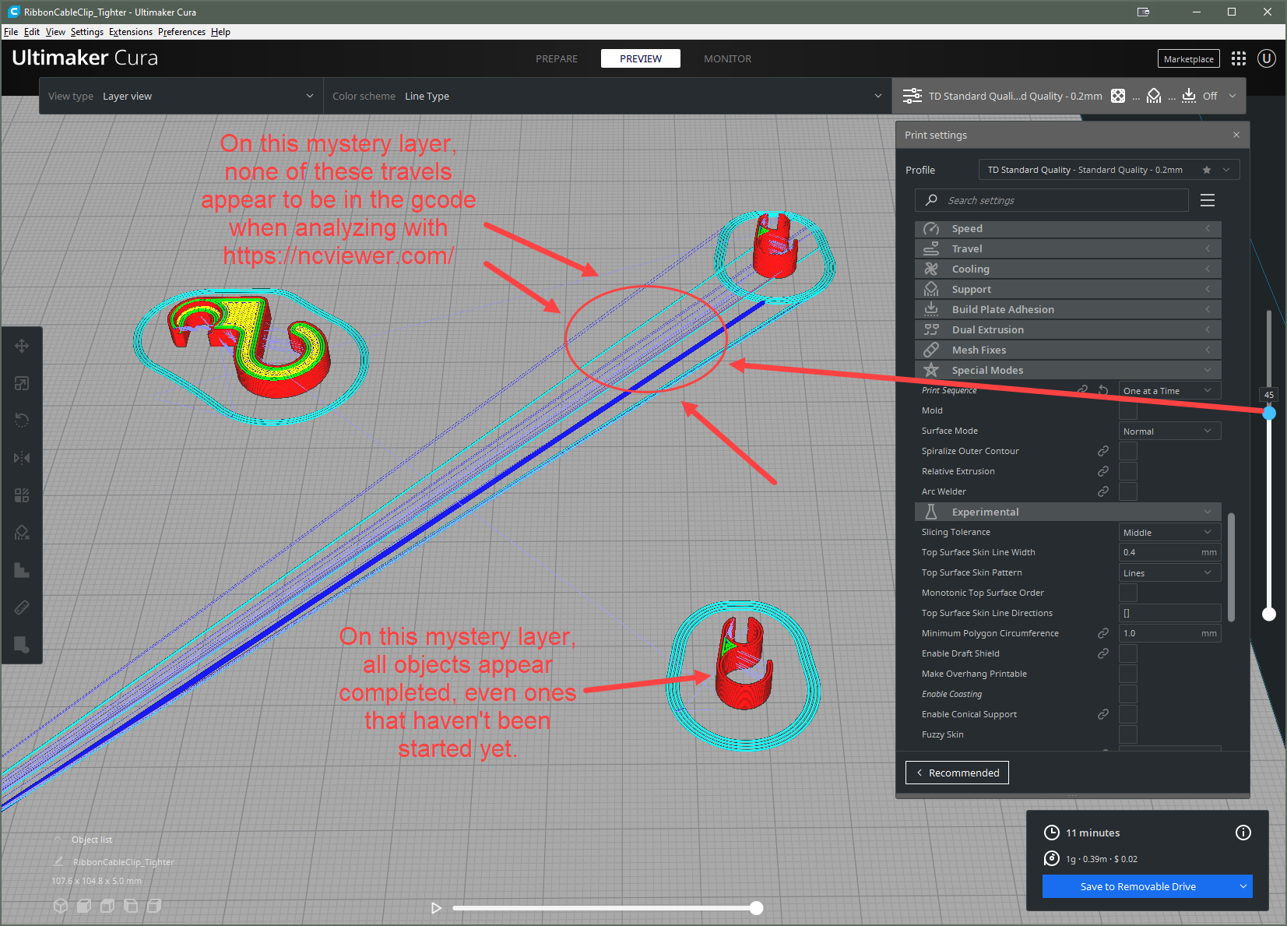Expand the Cooling settings category
1287x926 pixels.
point(1067,269)
